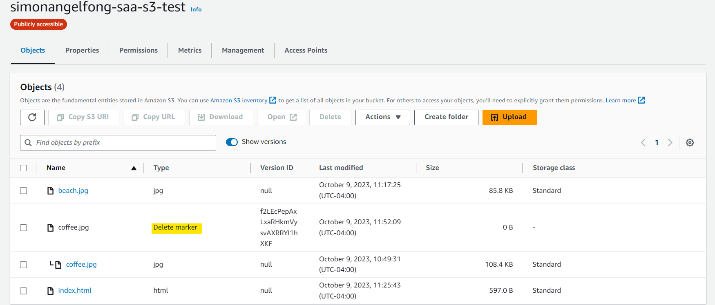Click the Version ID column header
This screenshot has height=305, width=715.
click(x=277, y=168)
